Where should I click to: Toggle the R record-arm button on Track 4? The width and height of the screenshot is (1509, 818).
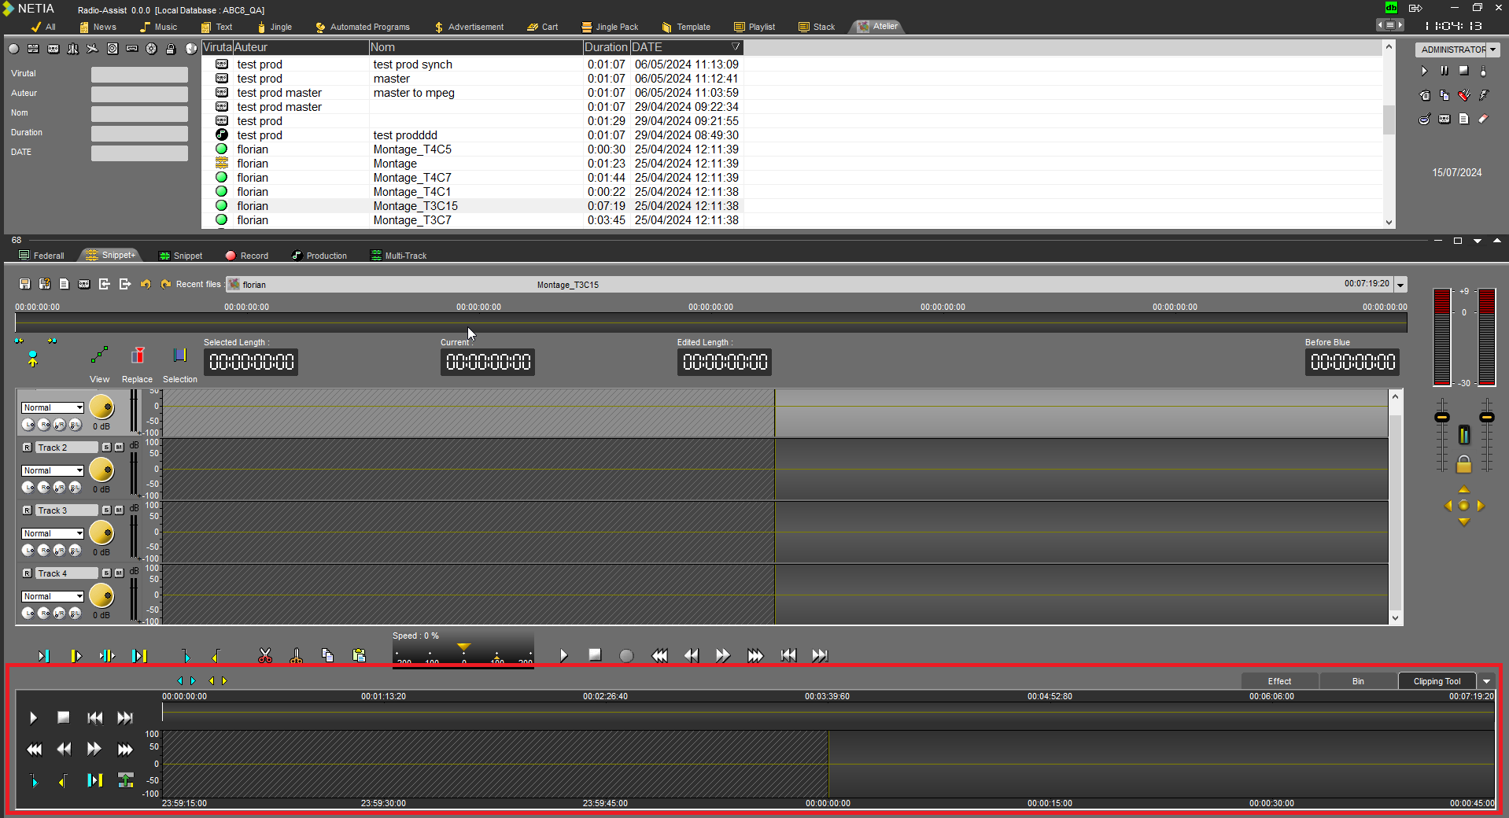28,573
